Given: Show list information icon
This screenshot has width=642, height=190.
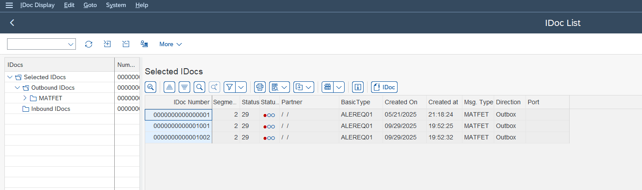Looking at the screenshot, I should pos(358,87).
